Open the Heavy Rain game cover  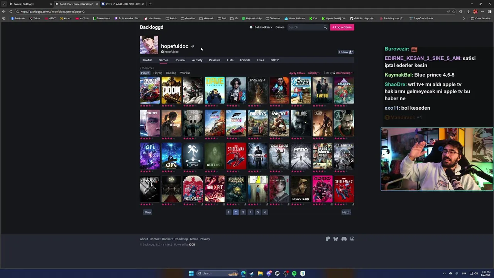(301, 189)
